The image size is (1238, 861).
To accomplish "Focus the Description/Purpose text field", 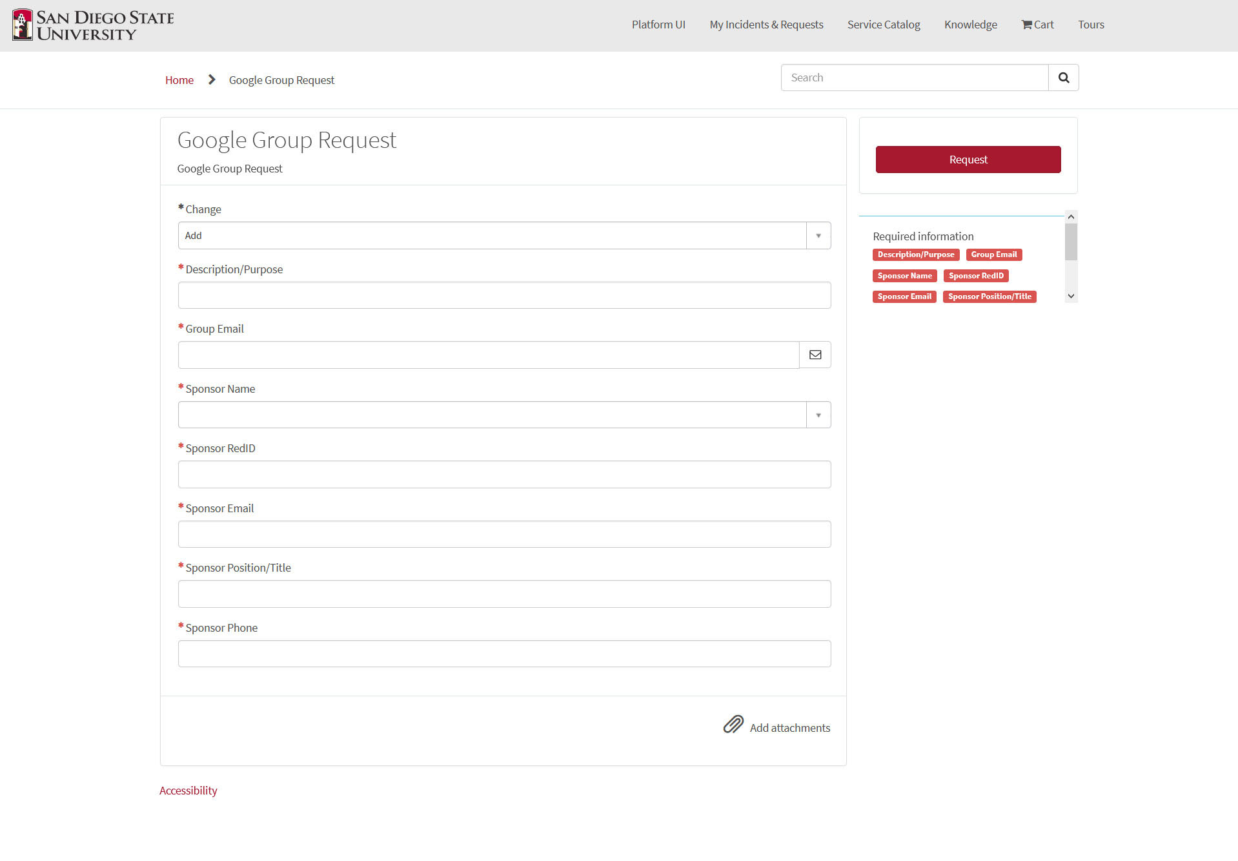I will [504, 295].
